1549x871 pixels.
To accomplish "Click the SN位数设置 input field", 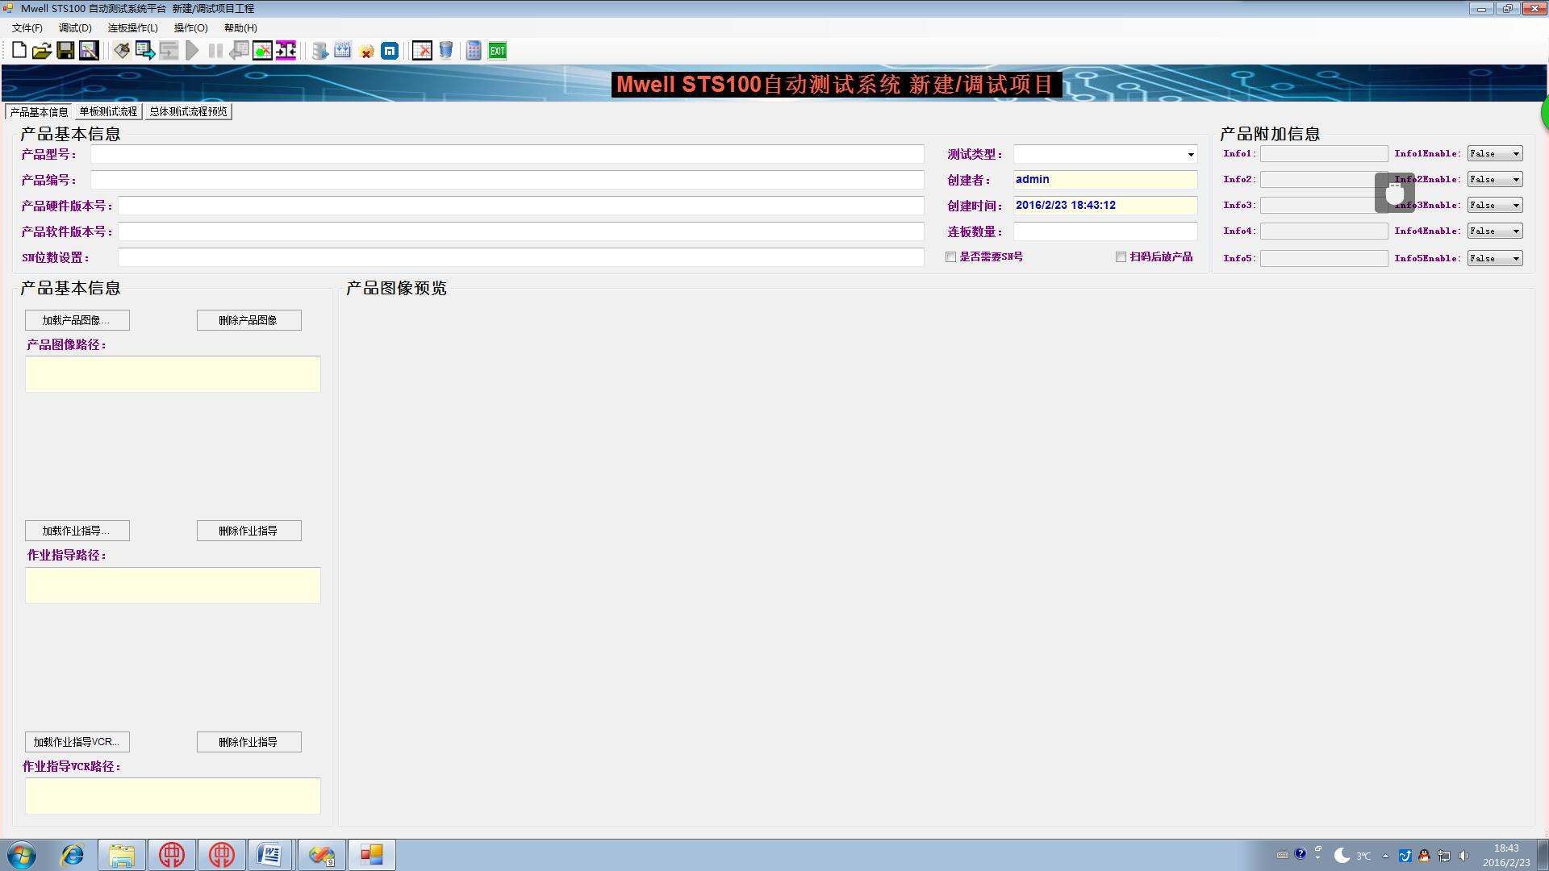I will 521,257.
